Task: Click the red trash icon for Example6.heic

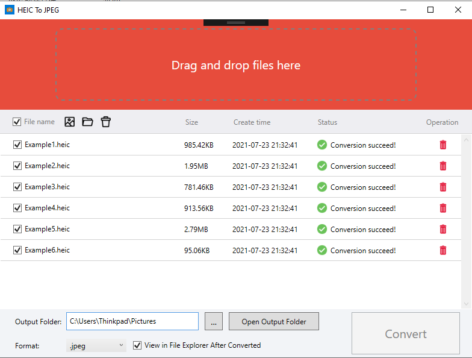Action: coord(443,250)
